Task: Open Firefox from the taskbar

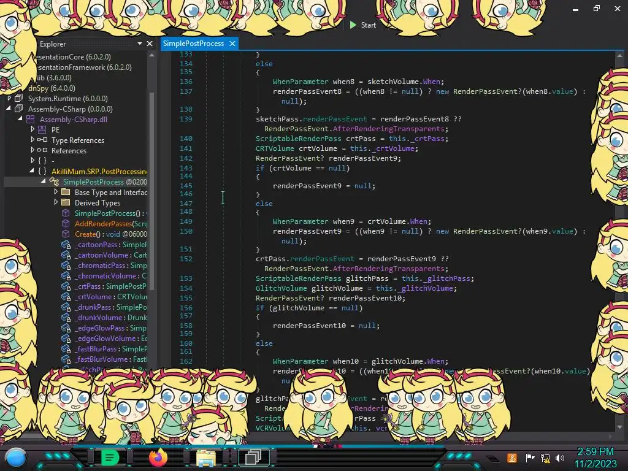Action: (x=158, y=458)
